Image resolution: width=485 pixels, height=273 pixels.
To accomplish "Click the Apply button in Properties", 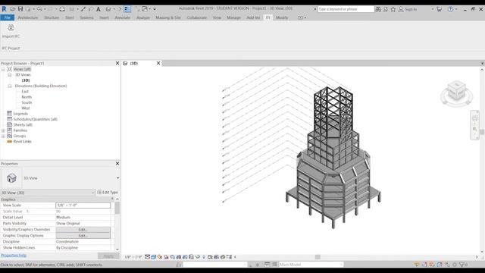I will point(108,256).
